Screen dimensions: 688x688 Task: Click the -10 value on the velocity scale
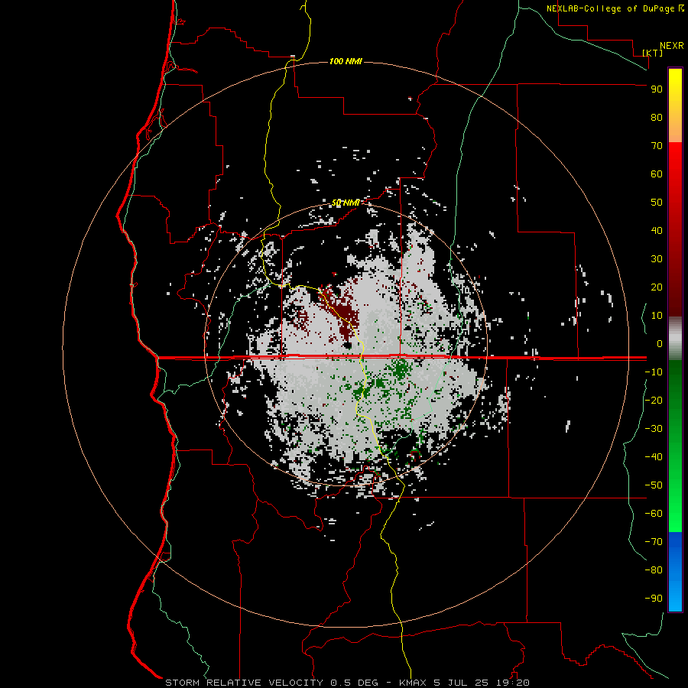pyautogui.click(x=654, y=372)
